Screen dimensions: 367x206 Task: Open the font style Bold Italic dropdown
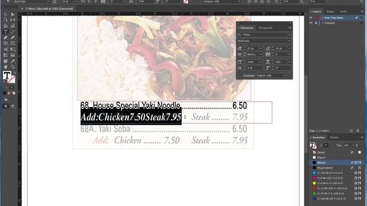[289, 41]
